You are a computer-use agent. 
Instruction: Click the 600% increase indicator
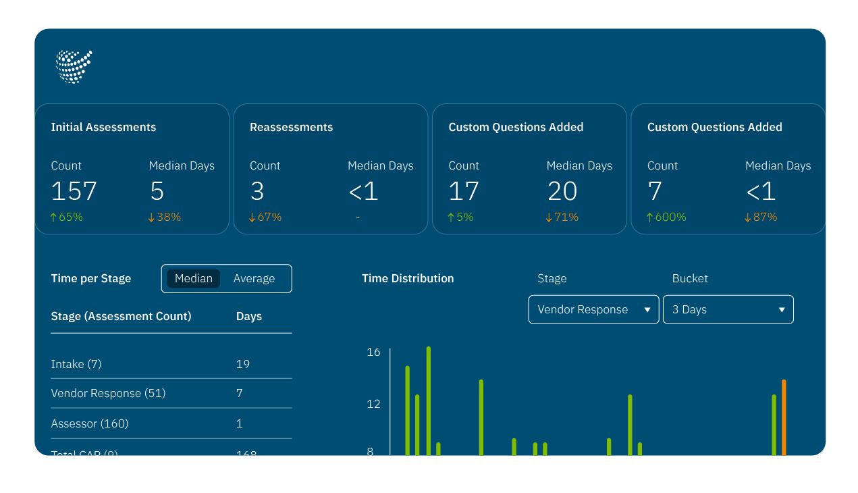pyautogui.click(x=666, y=217)
